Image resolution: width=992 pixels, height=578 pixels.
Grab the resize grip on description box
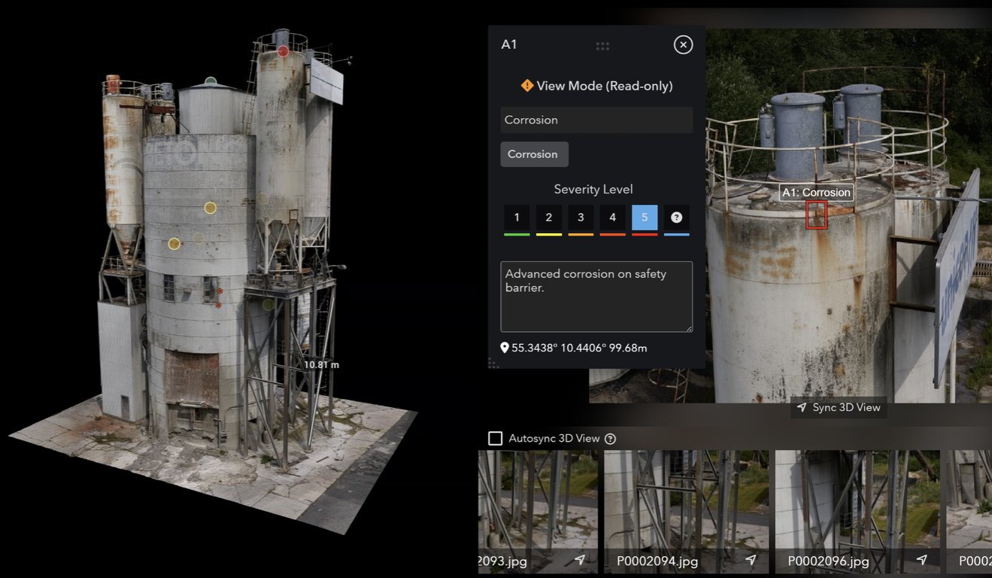(x=688, y=327)
